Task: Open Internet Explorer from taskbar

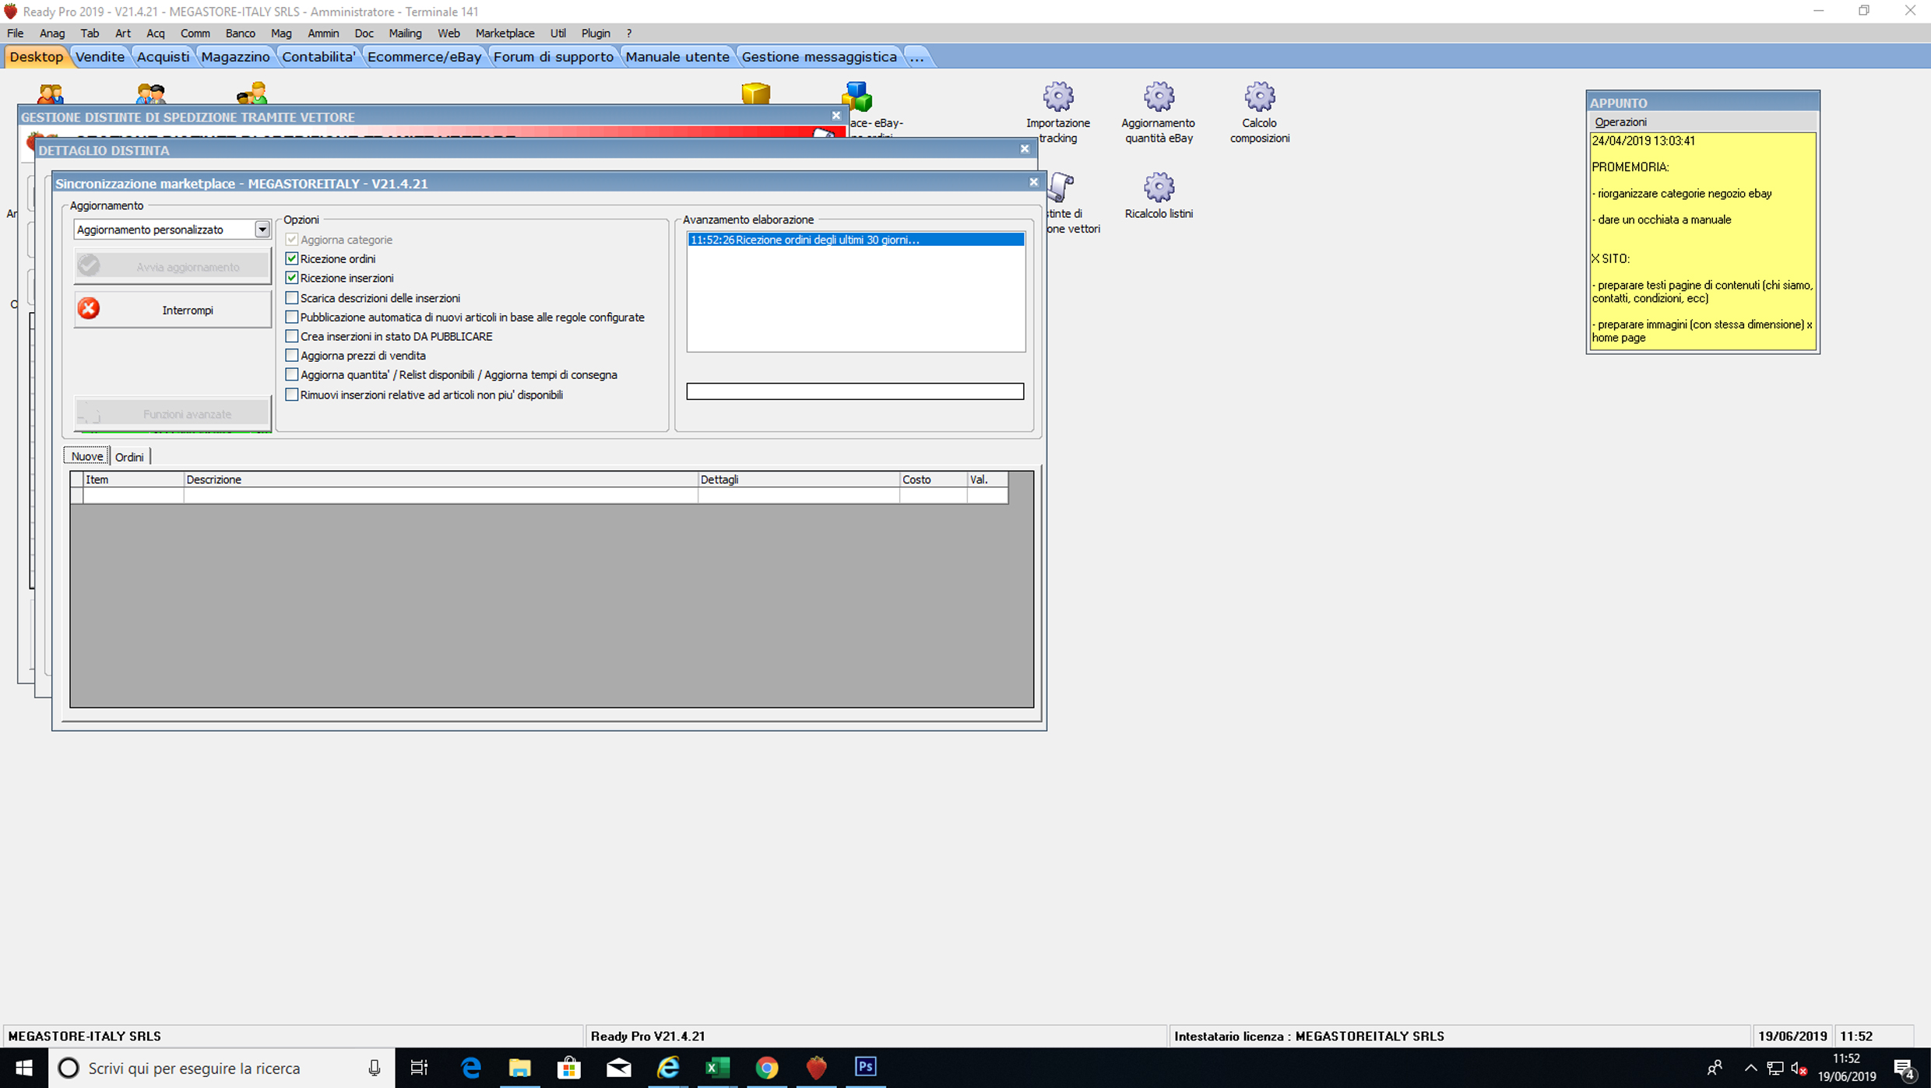Action: tap(668, 1068)
